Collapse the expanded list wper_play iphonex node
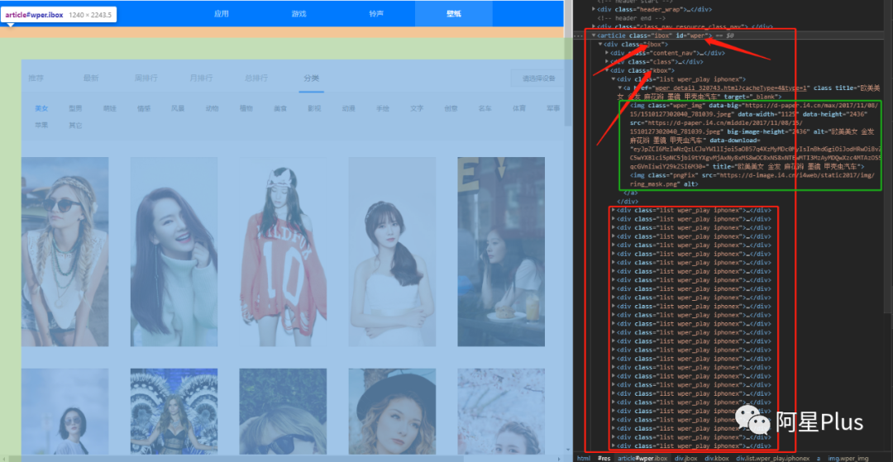Screen dimensions: 893x462 (x=614, y=79)
